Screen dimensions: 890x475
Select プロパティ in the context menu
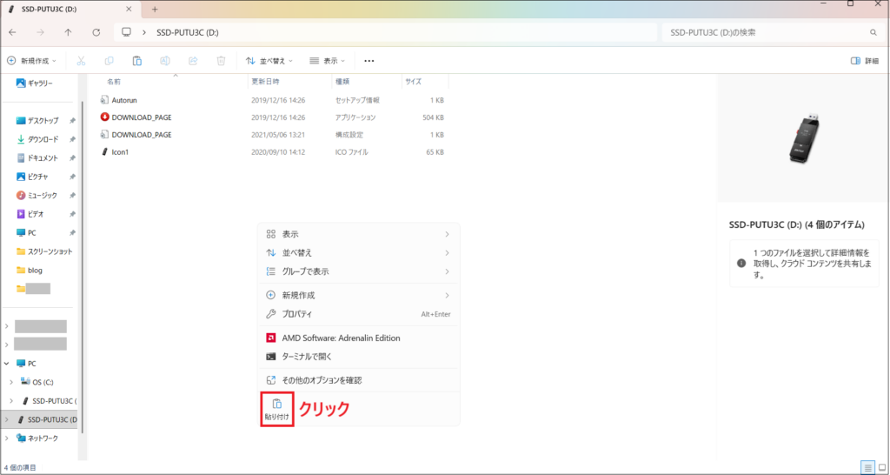pos(297,313)
